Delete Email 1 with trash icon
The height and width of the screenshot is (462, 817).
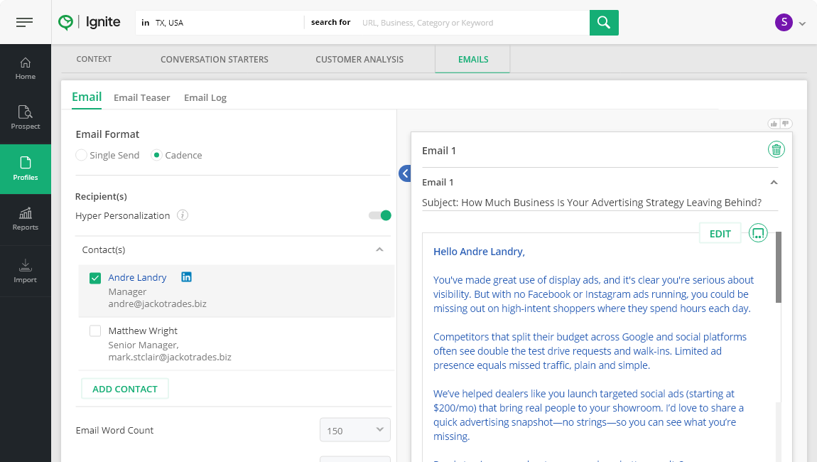tap(777, 150)
